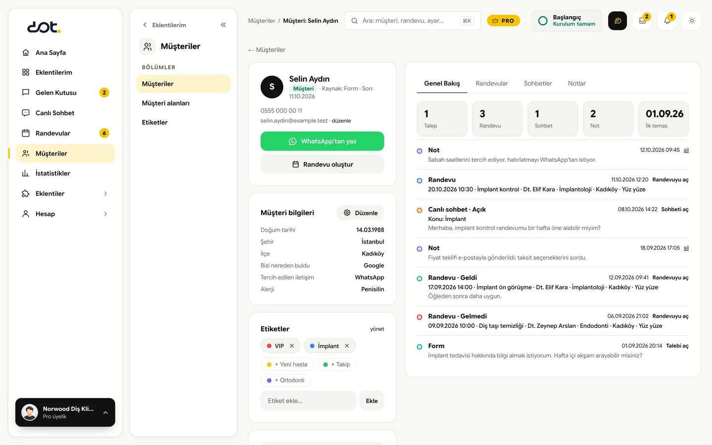Delete the 12.10.2026 note via sil
This screenshot has height=445, width=712.
(x=686, y=150)
